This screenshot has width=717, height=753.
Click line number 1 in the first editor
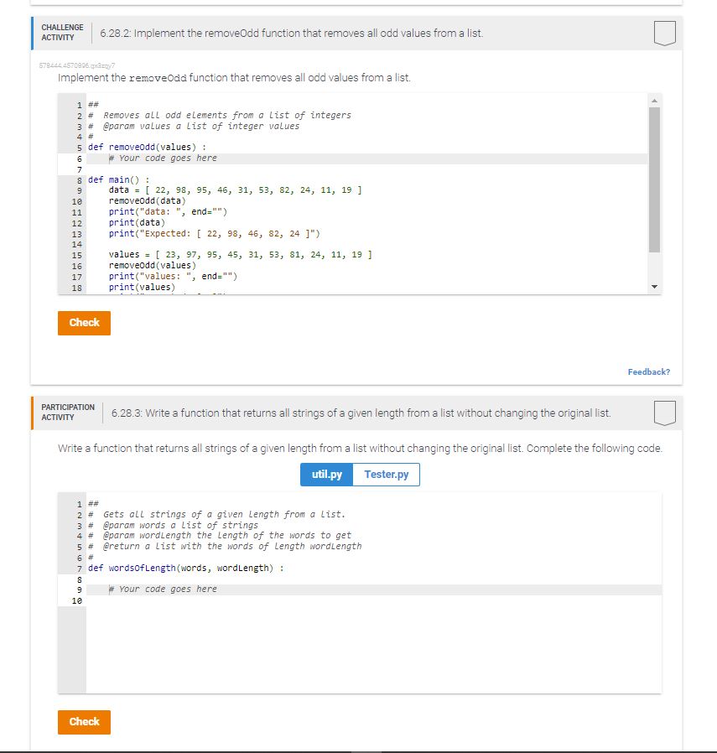tap(80, 104)
